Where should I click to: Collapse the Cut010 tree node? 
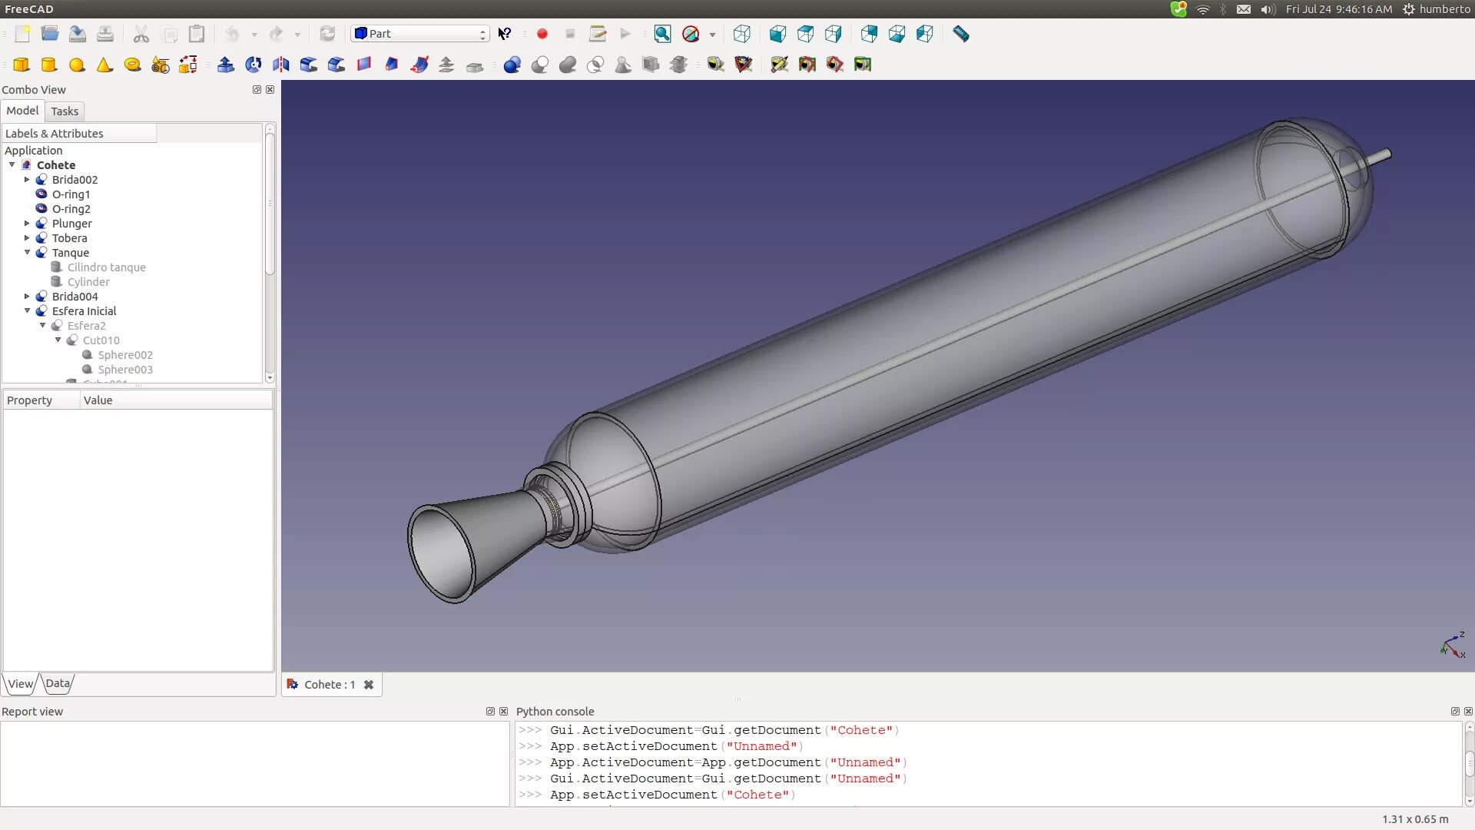coord(58,340)
